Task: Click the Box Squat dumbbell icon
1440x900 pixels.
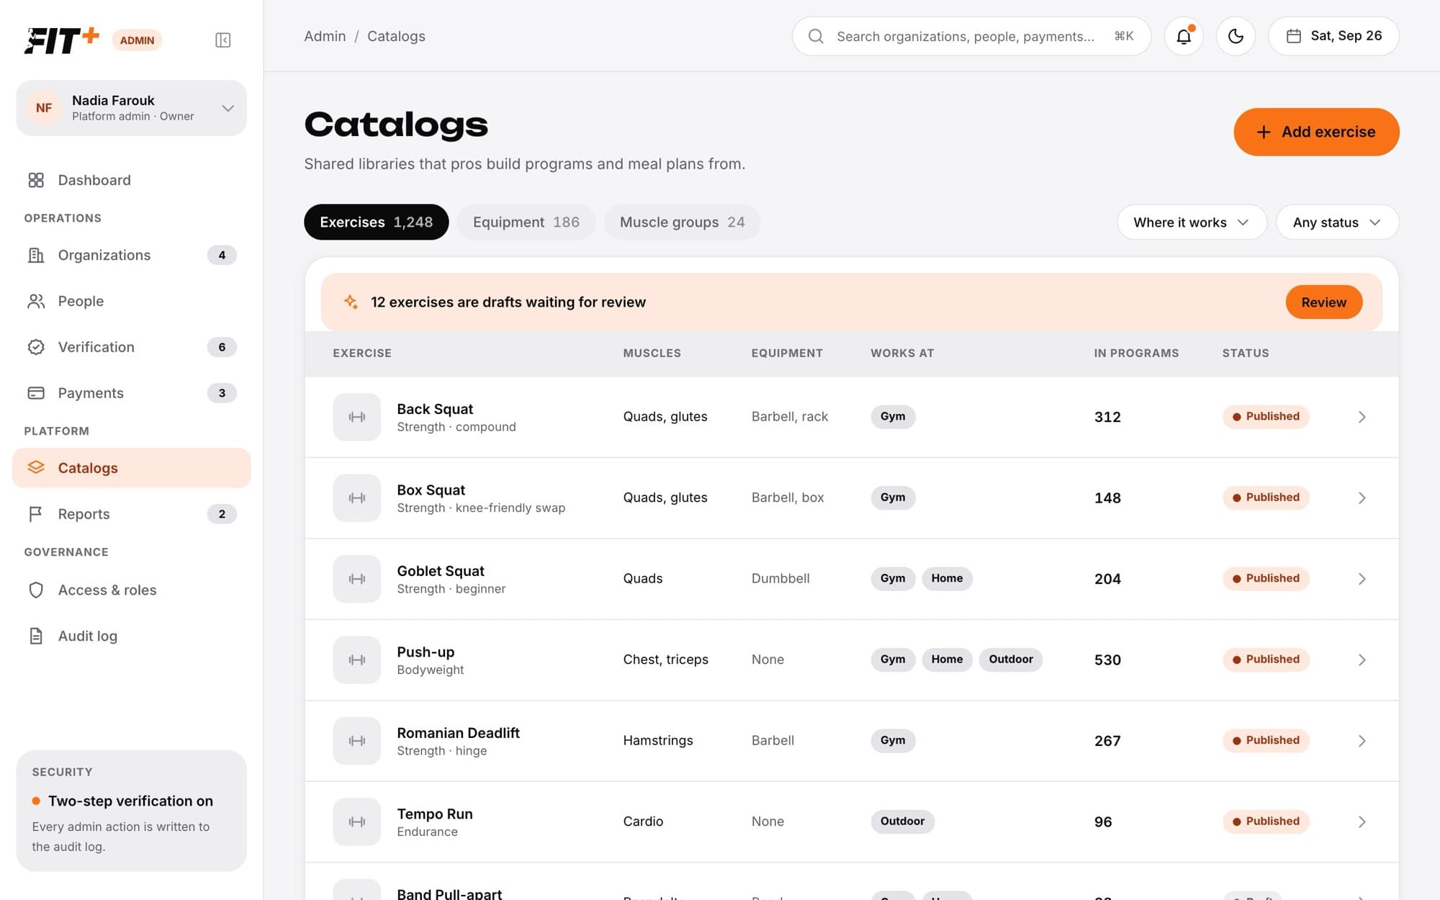Action: click(x=356, y=498)
